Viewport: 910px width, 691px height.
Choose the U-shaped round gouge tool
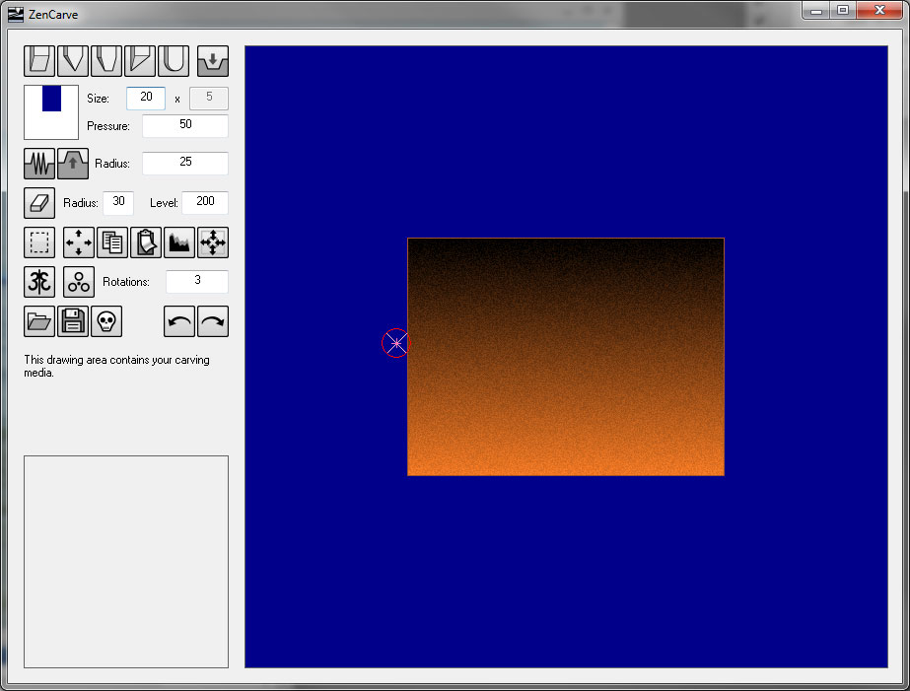click(x=174, y=61)
